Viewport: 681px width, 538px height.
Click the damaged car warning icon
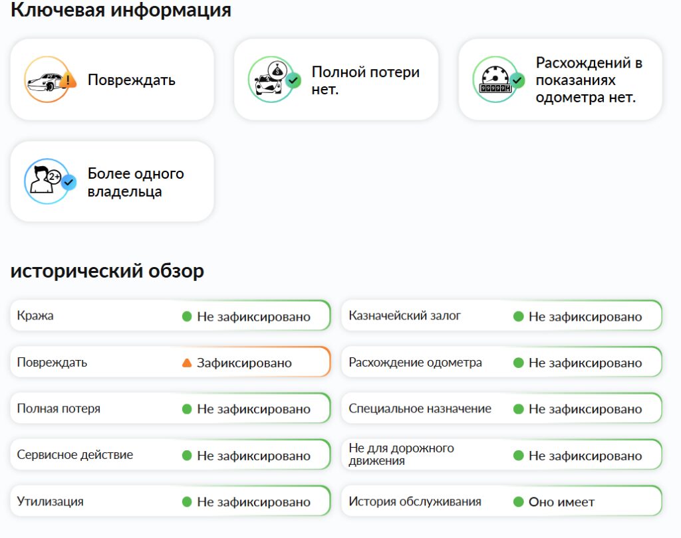click(x=49, y=80)
